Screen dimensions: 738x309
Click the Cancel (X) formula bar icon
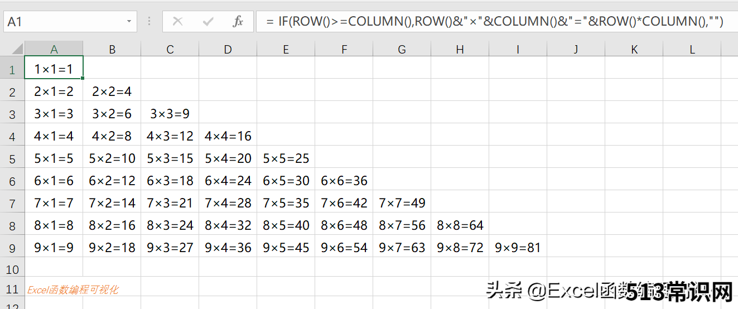[x=178, y=22]
